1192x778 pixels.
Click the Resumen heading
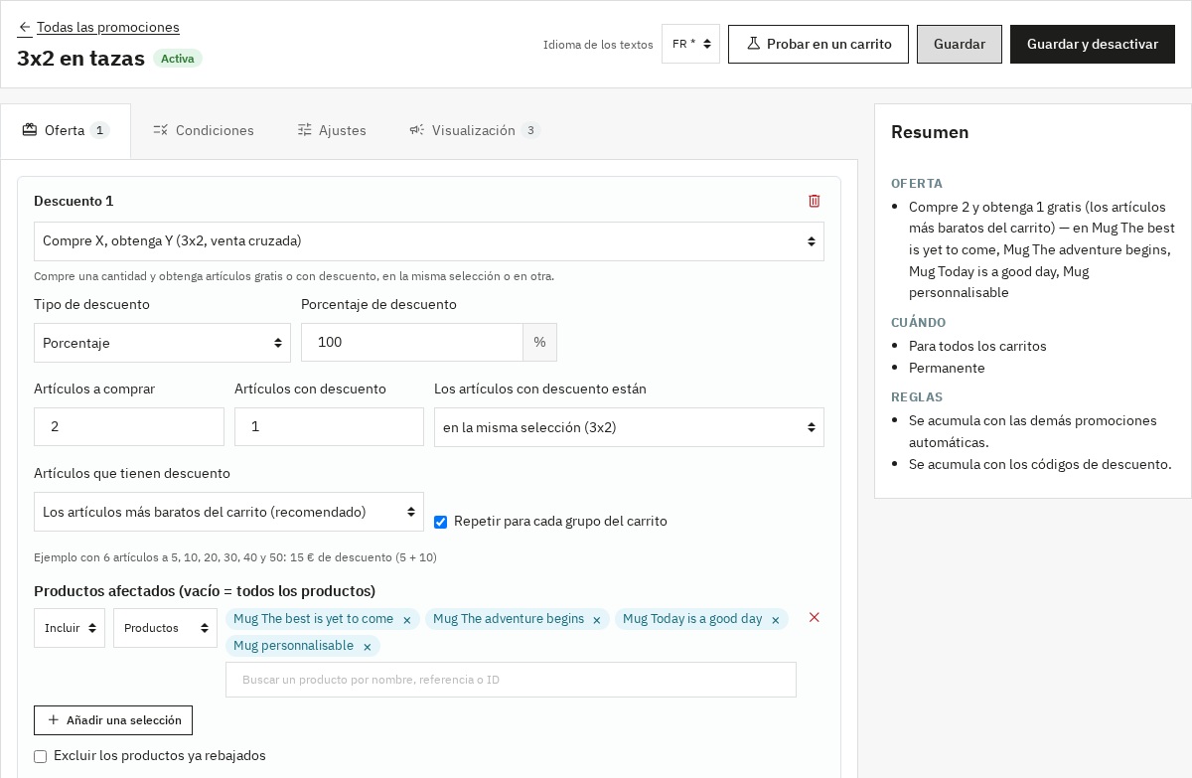[x=930, y=132]
